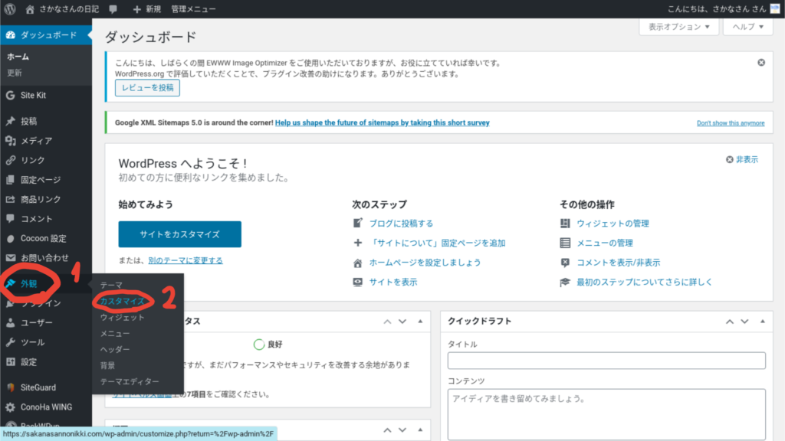Image resolution: width=785 pixels, height=441 pixels.
Task: Open 「サイトについて」固定ページを追加 link
Action: 437,243
